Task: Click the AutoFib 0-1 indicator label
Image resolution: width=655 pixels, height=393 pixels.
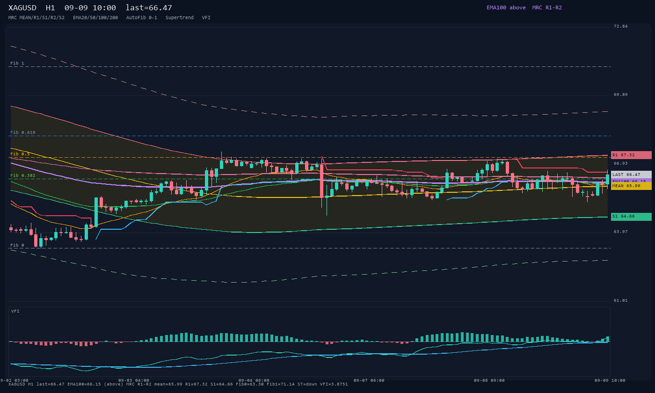Action: click(x=142, y=18)
